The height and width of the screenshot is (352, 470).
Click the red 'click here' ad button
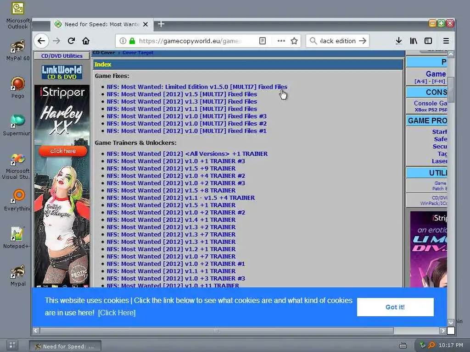pyautogui.click(x=63, y=151)
